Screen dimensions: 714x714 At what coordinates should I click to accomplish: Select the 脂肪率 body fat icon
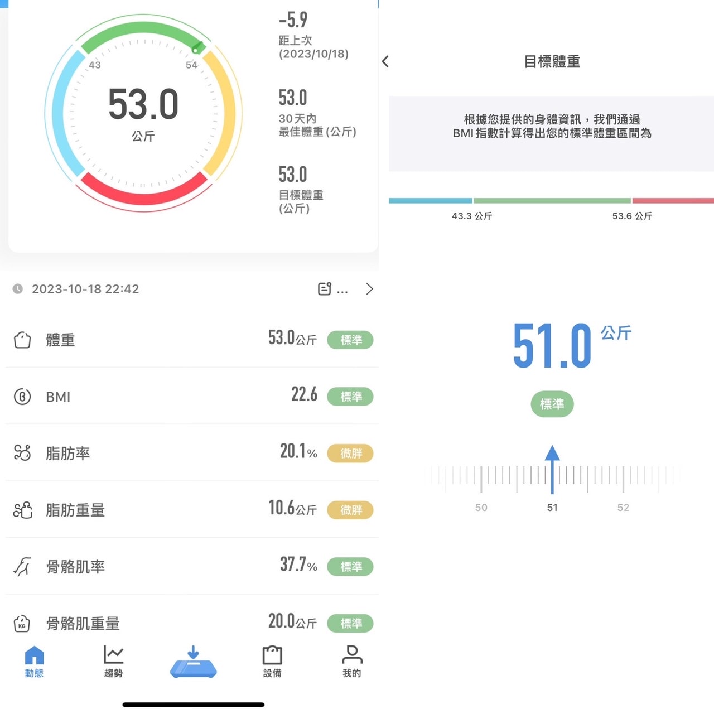[22, 453]
